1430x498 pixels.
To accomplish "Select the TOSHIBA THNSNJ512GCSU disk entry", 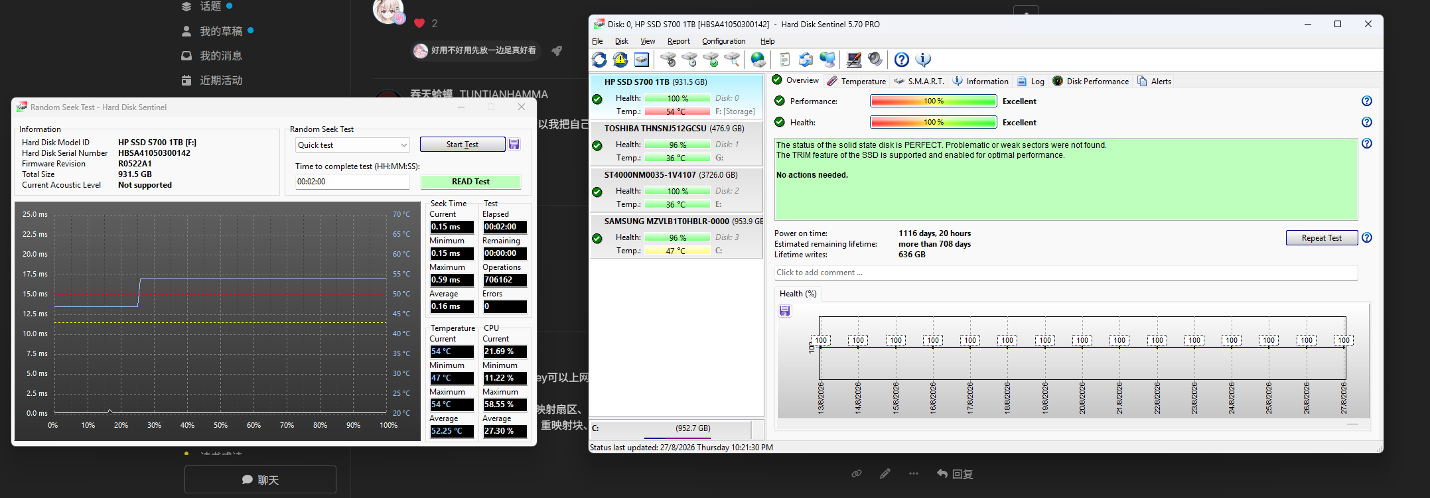I will pos(676,143).
